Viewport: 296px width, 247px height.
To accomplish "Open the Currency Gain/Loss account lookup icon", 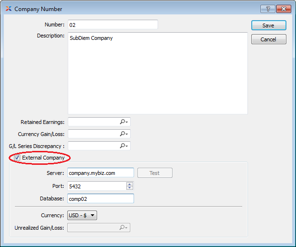I will [123, 134].
